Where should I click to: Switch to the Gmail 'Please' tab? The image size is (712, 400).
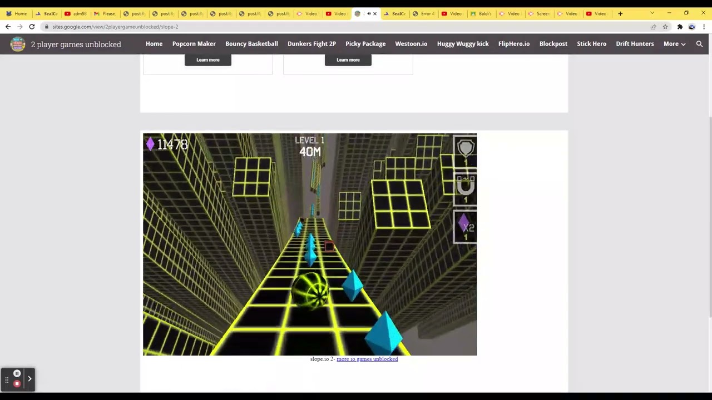pyautogui.click(x=105, y=13)
